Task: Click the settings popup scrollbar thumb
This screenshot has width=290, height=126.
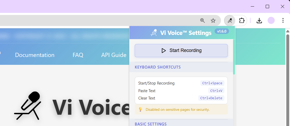Action: [234, 56]
